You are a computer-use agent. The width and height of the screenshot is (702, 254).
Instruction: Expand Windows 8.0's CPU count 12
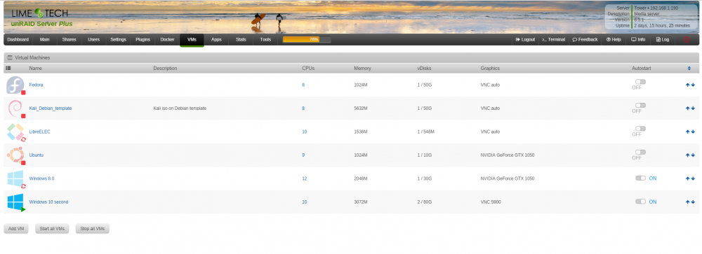[305, 178]
